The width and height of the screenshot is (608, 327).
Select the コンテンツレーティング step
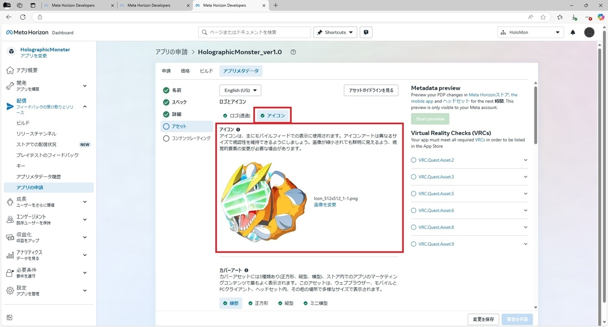[x=187, y=138]
